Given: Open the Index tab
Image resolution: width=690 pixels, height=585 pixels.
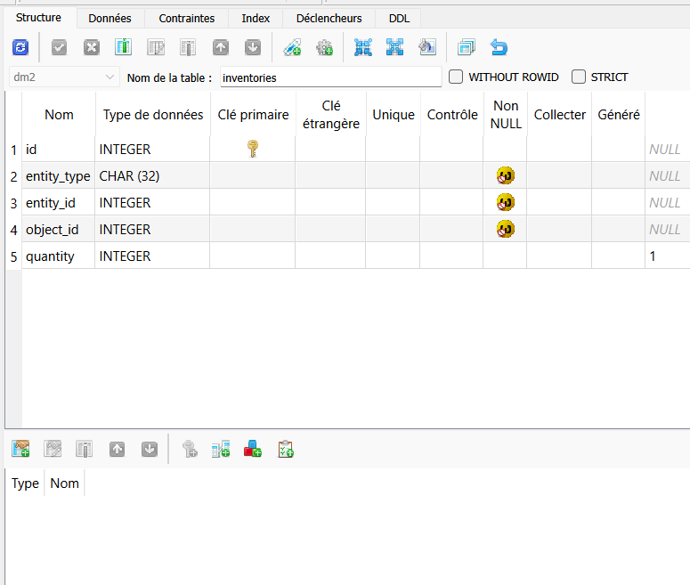Looking at the screenshot, I should (x=256, y=18).
